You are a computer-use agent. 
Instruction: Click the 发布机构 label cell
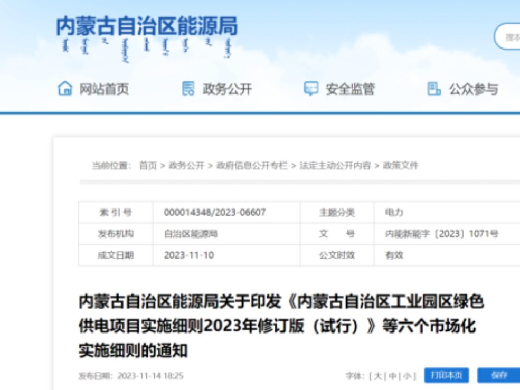[x=116, y=234]
